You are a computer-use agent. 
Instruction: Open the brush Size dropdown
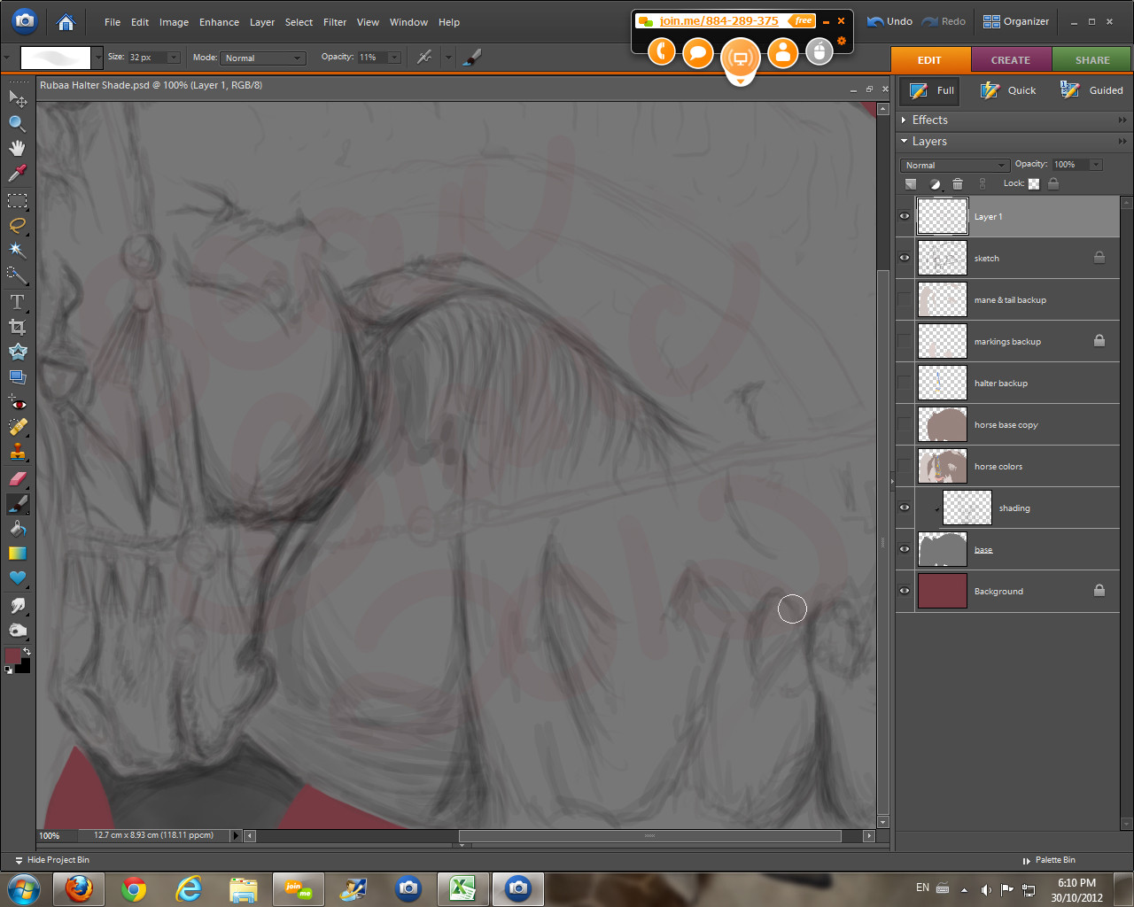174,58
